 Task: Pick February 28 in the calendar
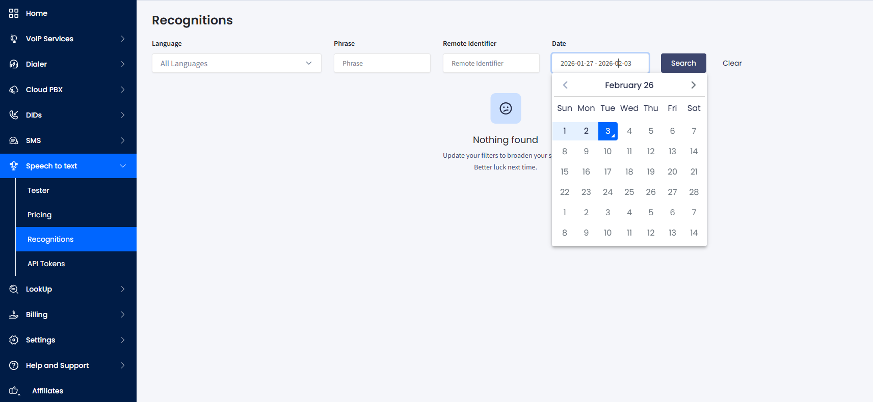click(694, 192)
